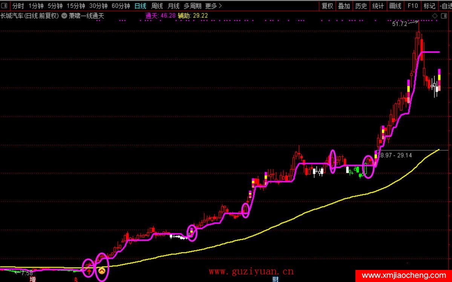The image size is (452, 282).
Task: Click the 增 marker at chart bottom
Action: click(x=33, y=279)
